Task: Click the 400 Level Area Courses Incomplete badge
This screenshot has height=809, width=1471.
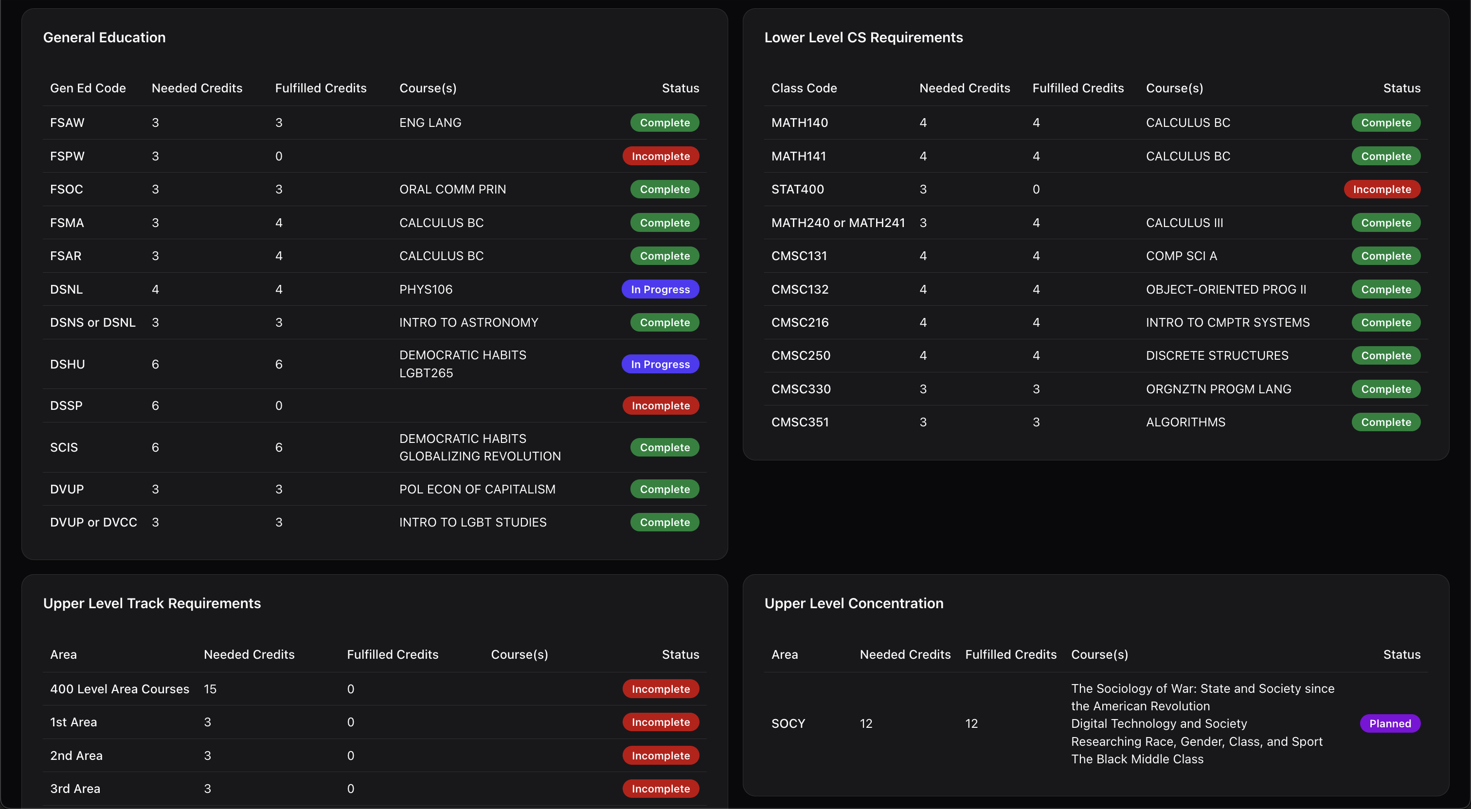Action: (660, 689)
